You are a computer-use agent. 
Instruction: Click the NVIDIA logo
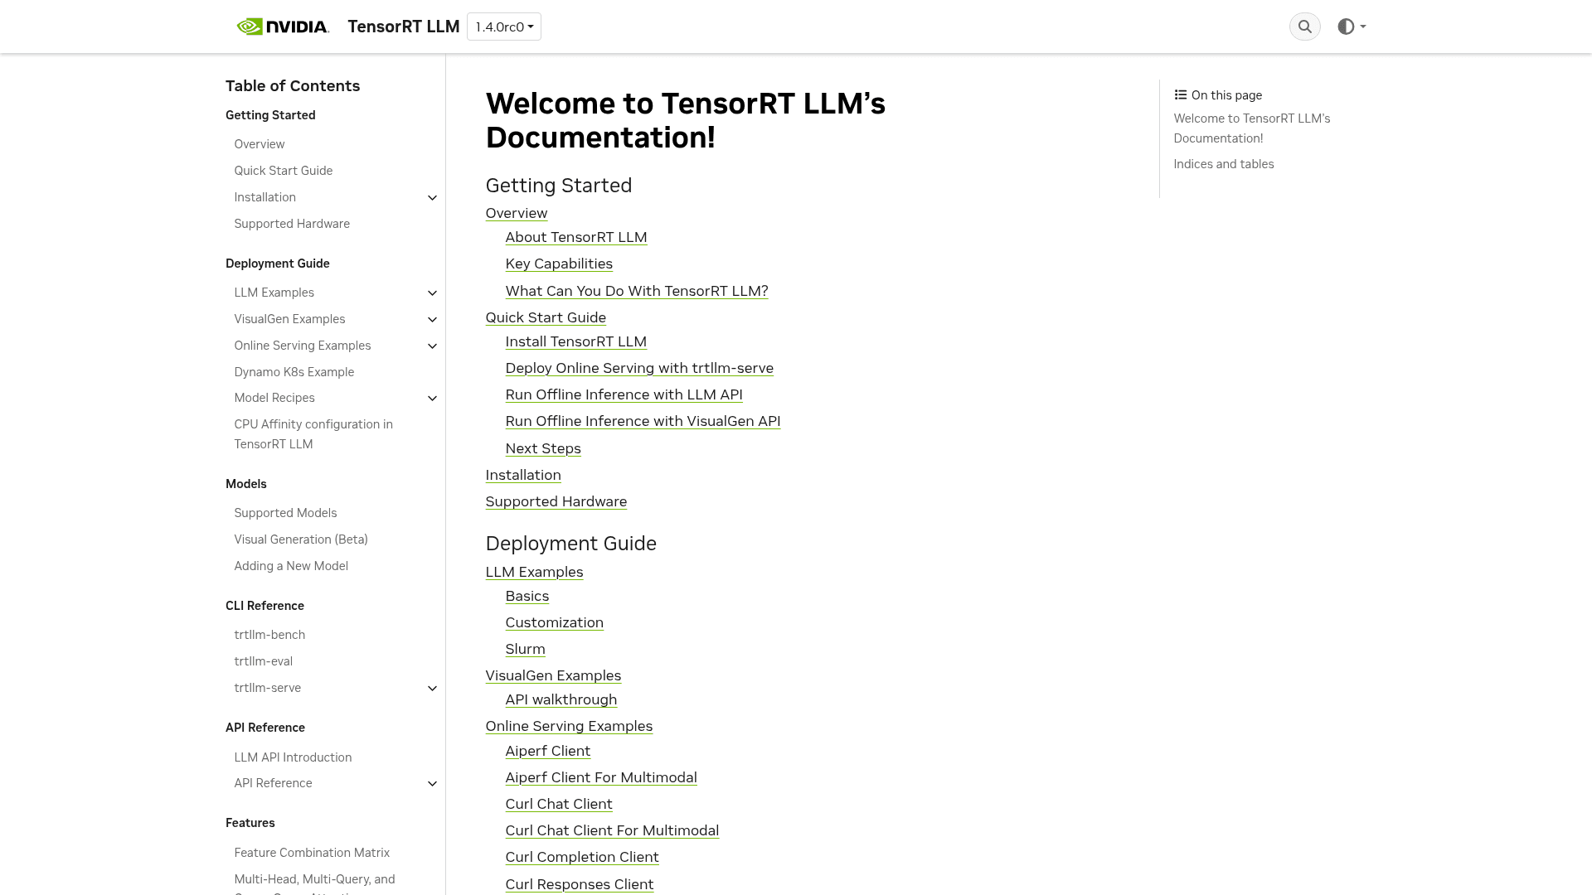(x=283, y=27)
